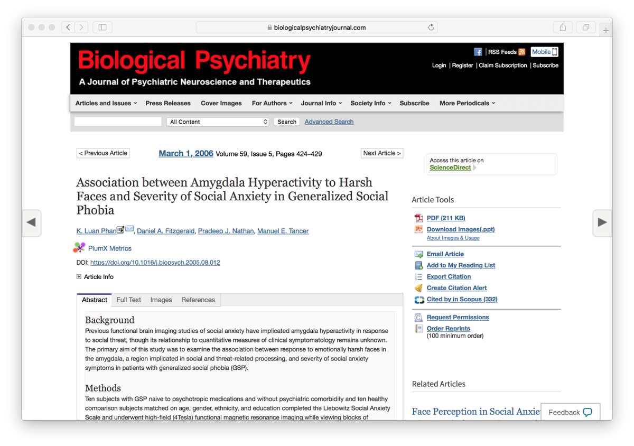This screenshot has width=634, height=446.
Task: Switch to the References tab
Action: [x=198, y=300]
